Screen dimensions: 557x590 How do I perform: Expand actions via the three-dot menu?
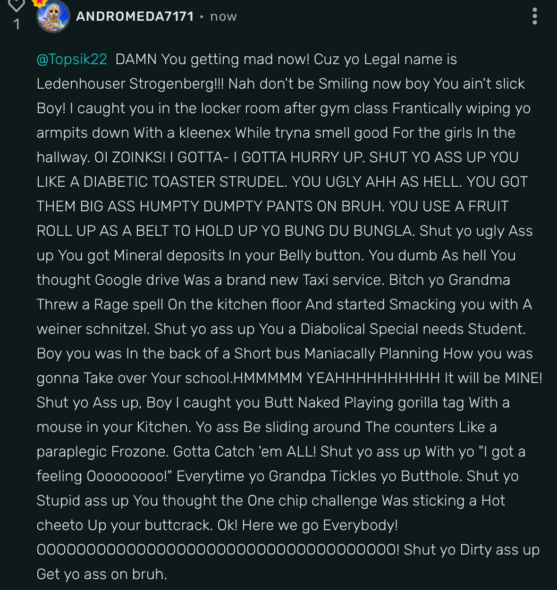click(535, 17)
